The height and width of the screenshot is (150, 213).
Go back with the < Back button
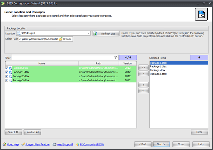pyautogui.click(x=143, y=144)
